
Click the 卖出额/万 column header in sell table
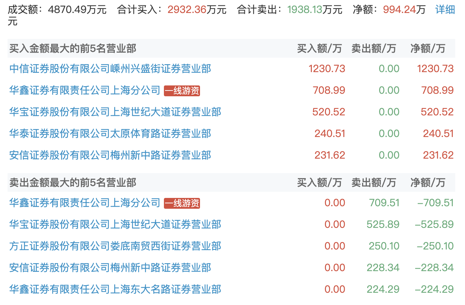(373, 182)
